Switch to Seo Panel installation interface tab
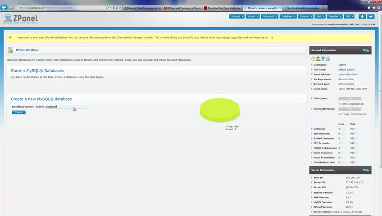The height and width of the screenshot is (216, 382). pyautogui.click(x=305, y=8)
